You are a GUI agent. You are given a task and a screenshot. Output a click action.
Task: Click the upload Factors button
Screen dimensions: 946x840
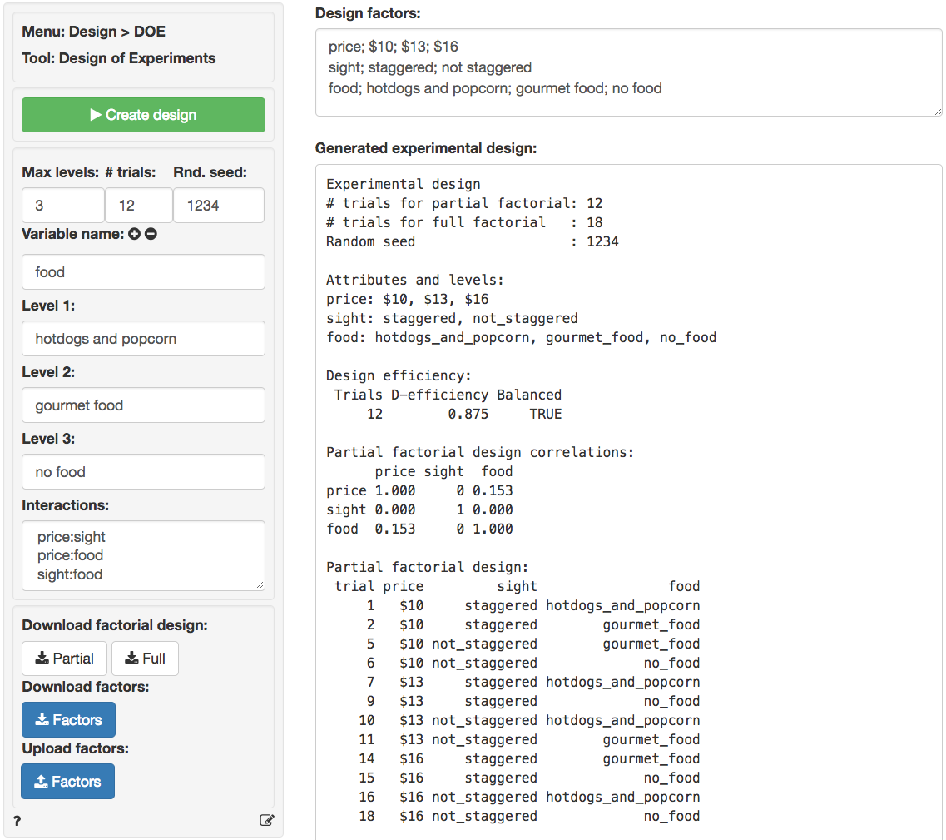tap(67, 782)
